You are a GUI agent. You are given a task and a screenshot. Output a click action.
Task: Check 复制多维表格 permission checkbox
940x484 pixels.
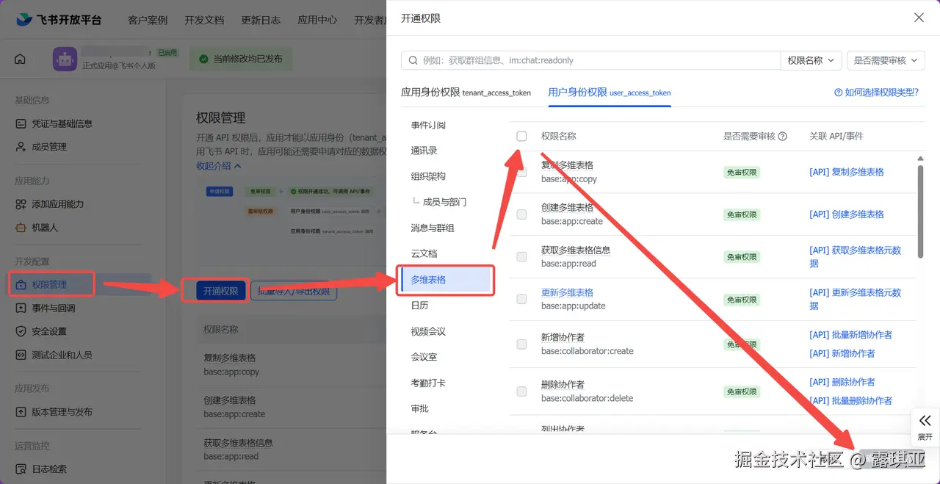tap(521, 173)
